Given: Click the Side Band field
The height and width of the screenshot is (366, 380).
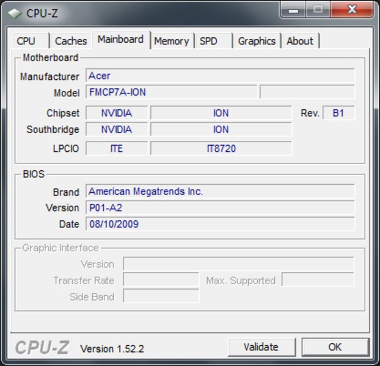Looking at the screenshot, I should [x=161, y=296].
